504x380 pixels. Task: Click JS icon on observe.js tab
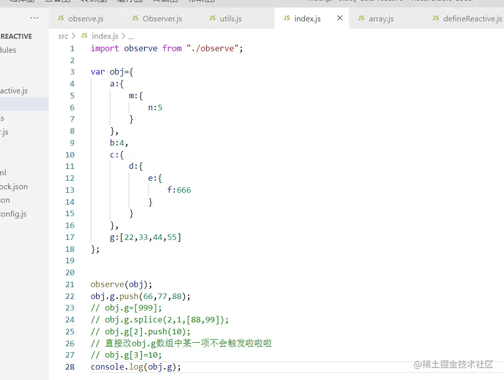[x=61, y=18]
